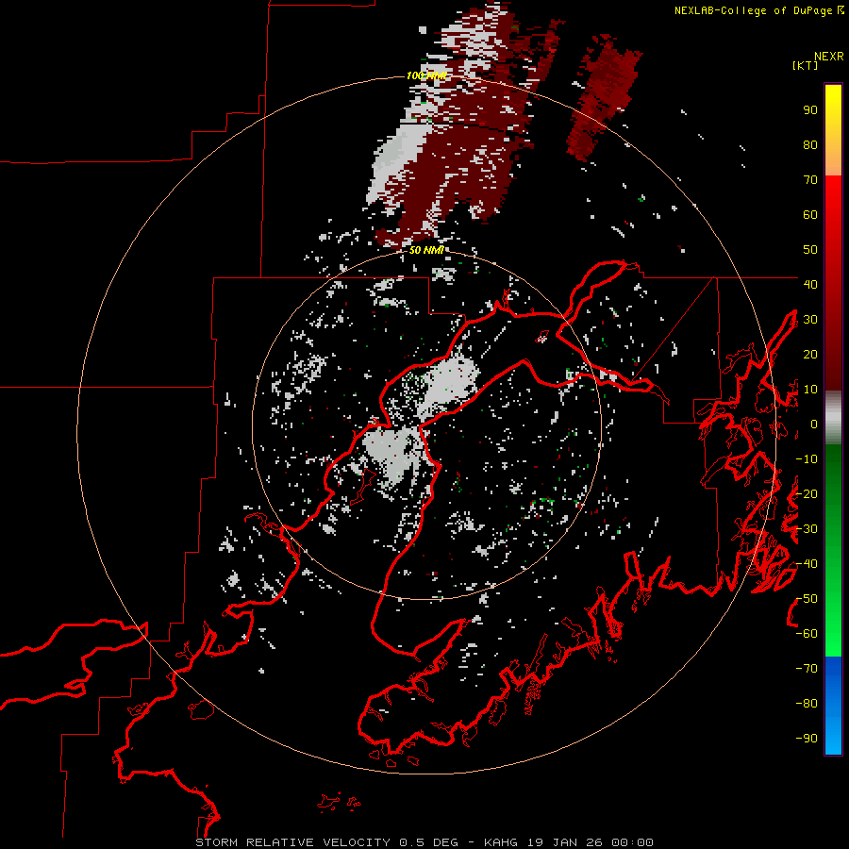This screenshot has width=849, height=849.
Task: Click the -30 value on the velocity scale
Action: pyautogui.click(x=807, y=529)
